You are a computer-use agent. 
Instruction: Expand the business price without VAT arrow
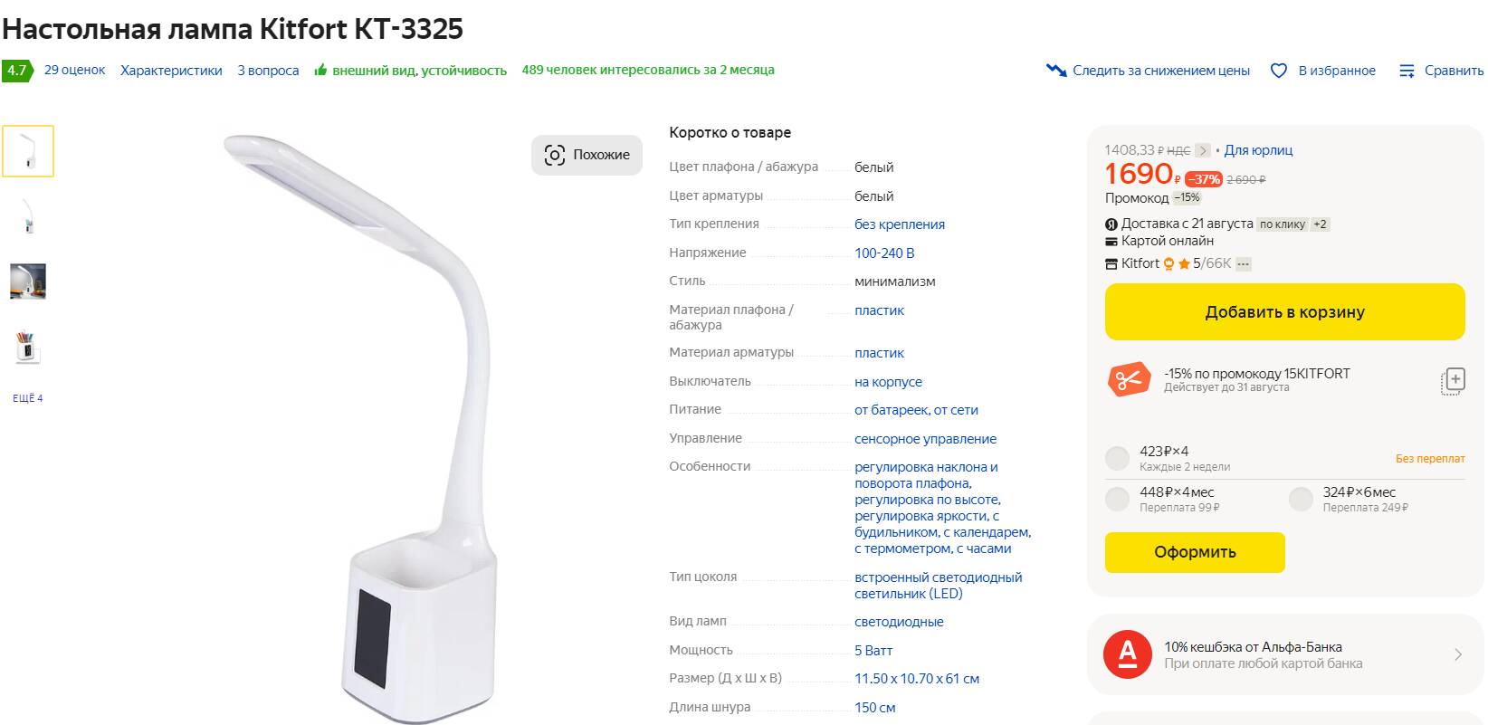[x=1203, y=150]
